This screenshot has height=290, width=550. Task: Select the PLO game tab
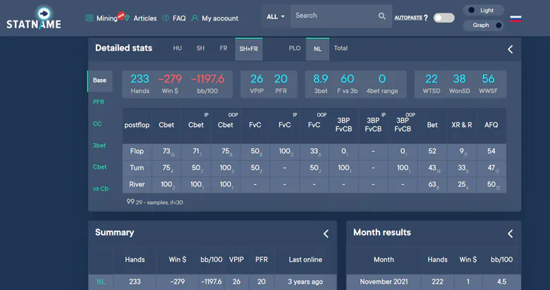(295, 48)
